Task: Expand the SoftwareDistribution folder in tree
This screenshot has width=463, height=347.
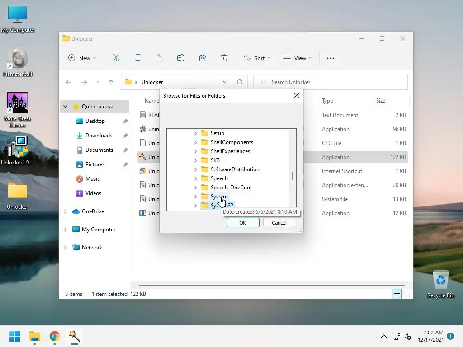Action: pos(195,169)
